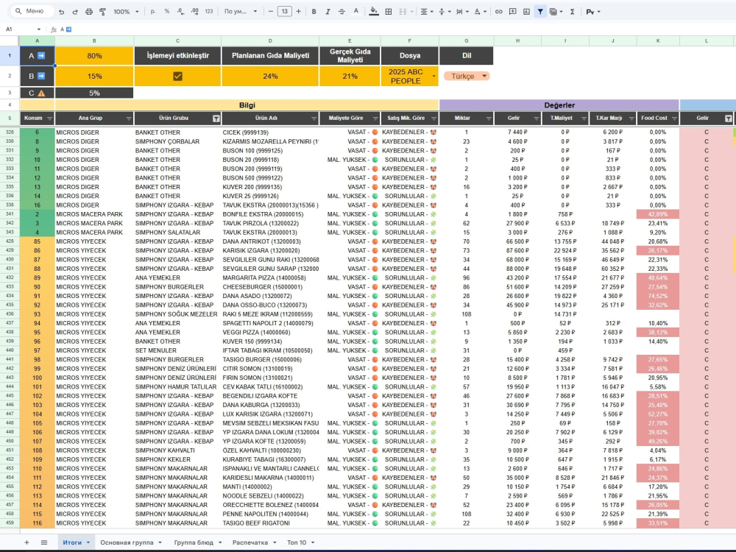Increase font size with plus button
Image resolution: width=736 pixels, height=552 pixels.
[299, 12]
